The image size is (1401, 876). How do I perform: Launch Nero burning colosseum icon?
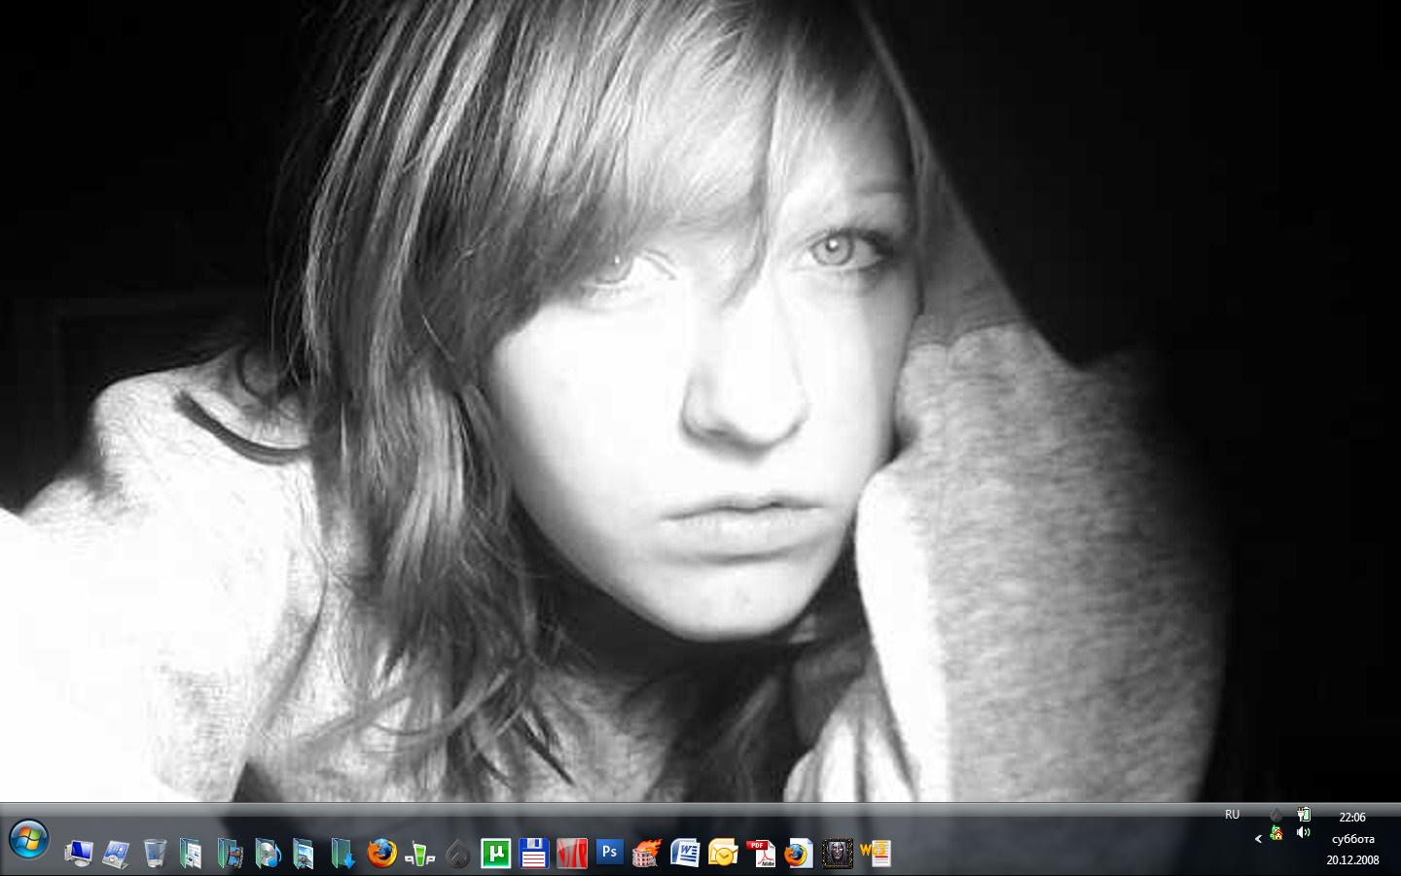pos(646,854)
